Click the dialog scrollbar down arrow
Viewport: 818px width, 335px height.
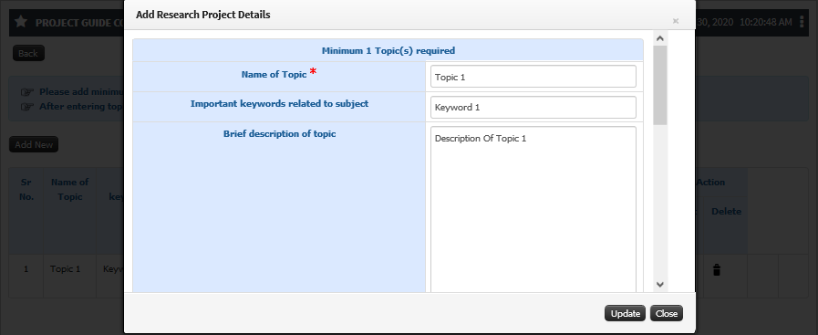coord(660,285)
